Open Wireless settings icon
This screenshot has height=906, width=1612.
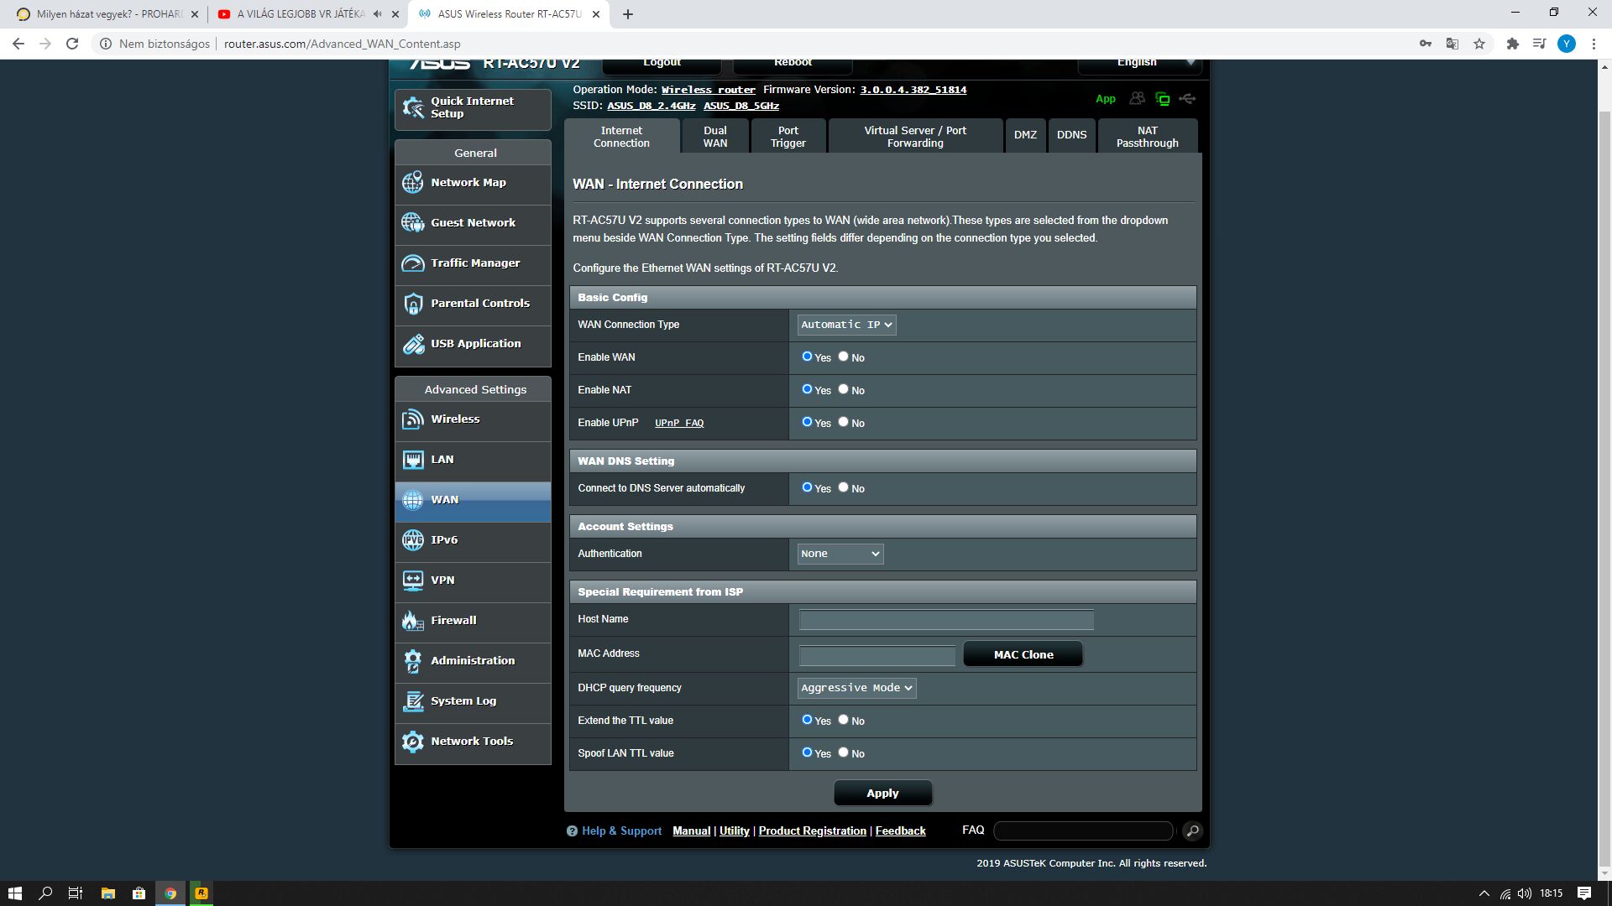coord(413,419)
